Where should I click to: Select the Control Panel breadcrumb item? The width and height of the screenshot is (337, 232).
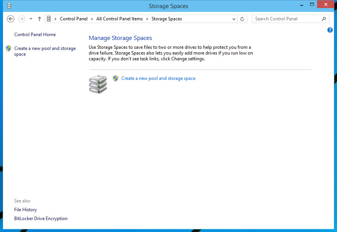74,18
